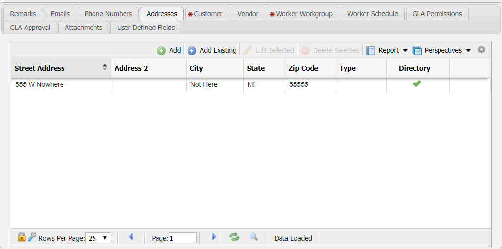Screen dimensions: 502x249
Task: Go to next page with right arrow
Action: click(x=214, y=237)
